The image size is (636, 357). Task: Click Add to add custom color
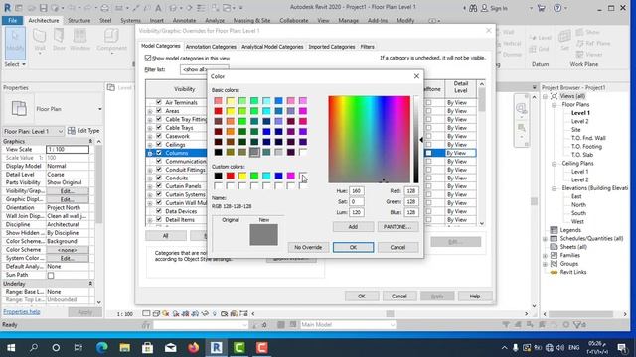tap(353, 227)
